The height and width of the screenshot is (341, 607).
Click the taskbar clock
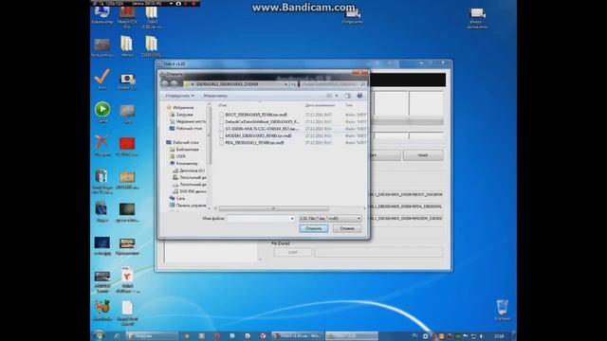click(499, 336)
